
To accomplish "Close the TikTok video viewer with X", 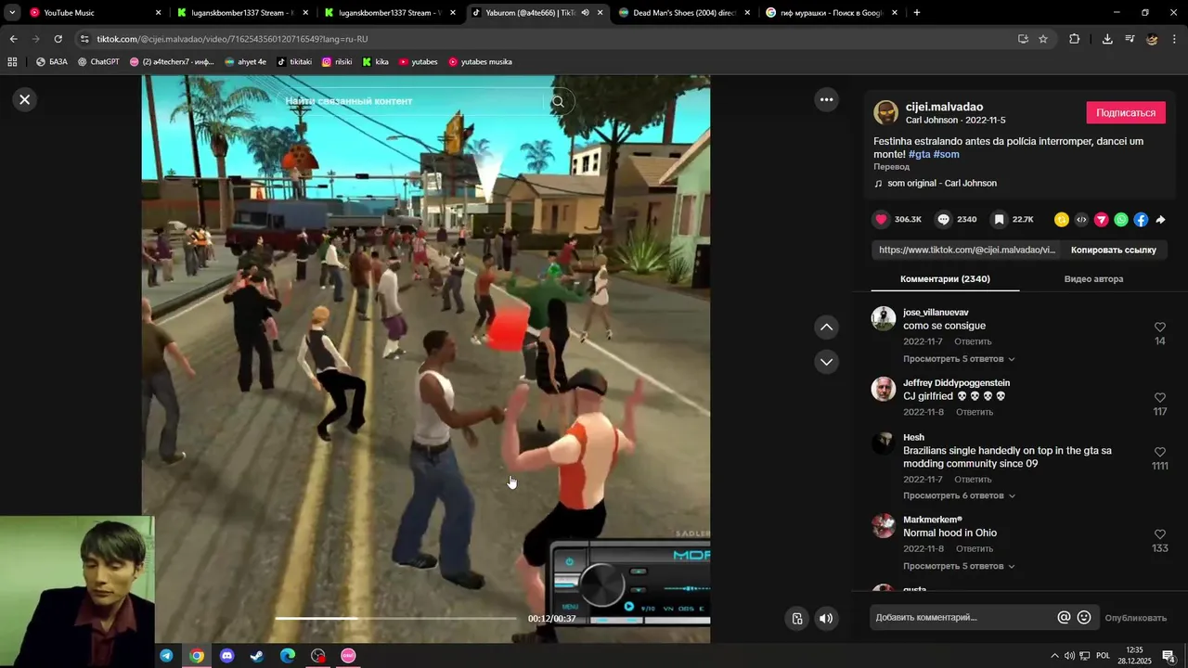I will [x=25, y=99].
